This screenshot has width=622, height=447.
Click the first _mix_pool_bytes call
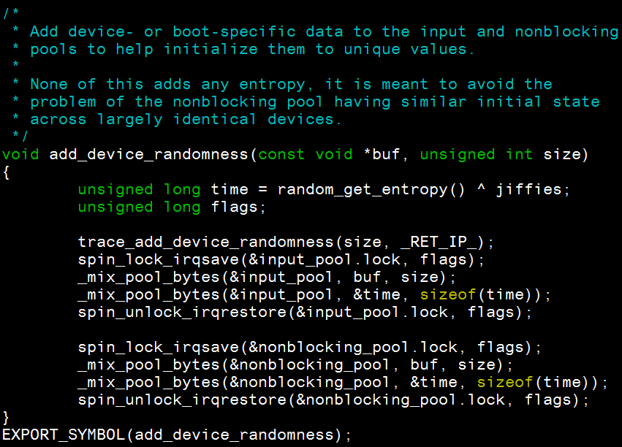pos(135,277)
